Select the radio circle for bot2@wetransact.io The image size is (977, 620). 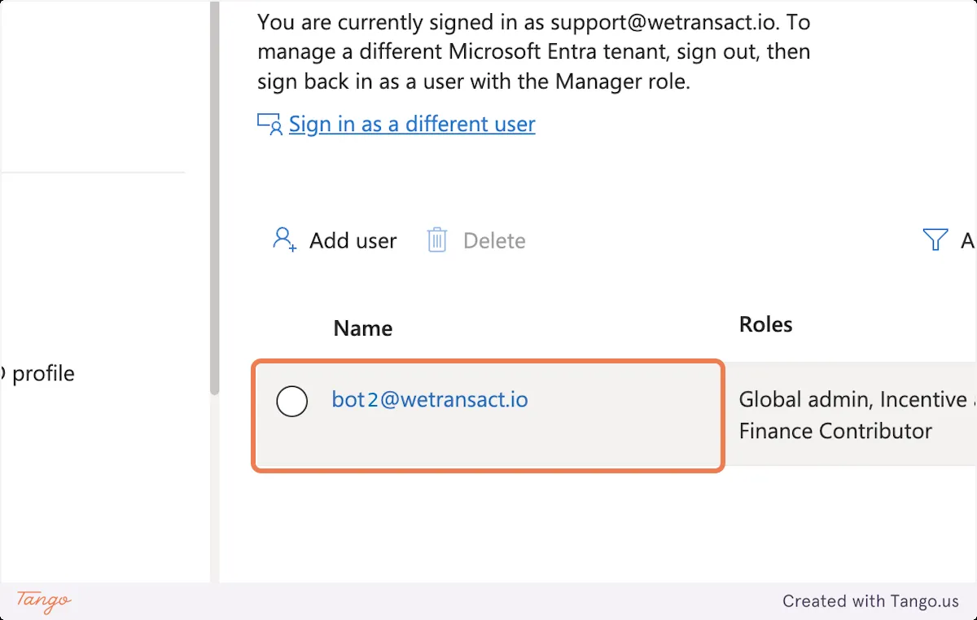point(292,401)
